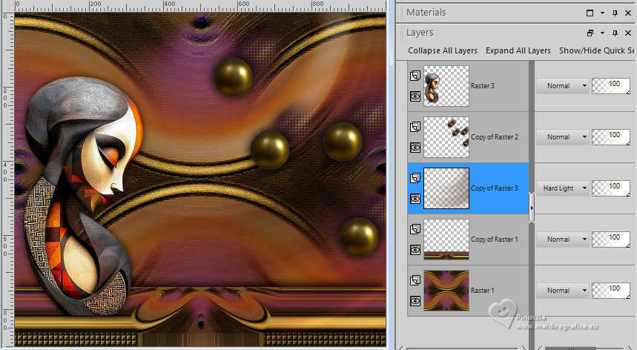The image size is (637, 350).
Task: Click the layer type icon for Copy of Raster 2
Action: [415, 127]
